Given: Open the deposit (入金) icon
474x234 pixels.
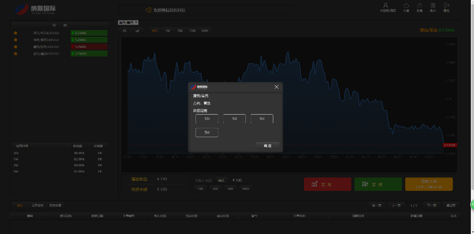Looking at the screenshot, I should tap(406, 6).
